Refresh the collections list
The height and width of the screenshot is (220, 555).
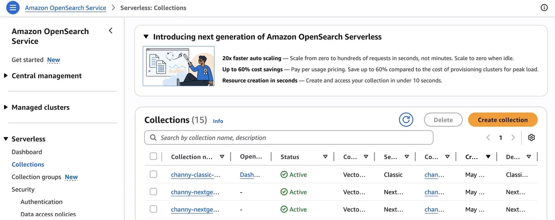(406, 120)
